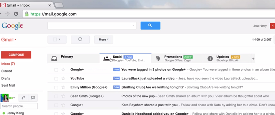Open Jess Hardy account name
275x115 pixels.
click(x=260, y=26)
